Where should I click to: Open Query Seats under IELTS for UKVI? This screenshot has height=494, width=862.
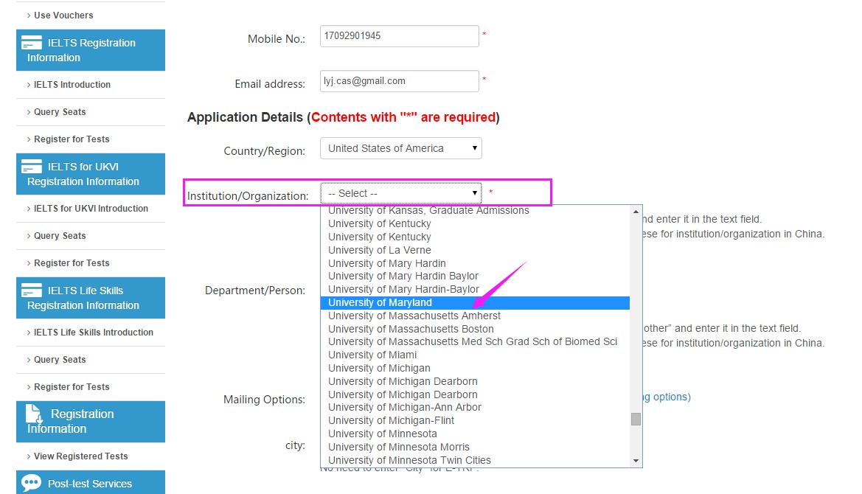[x=60, y=236]
